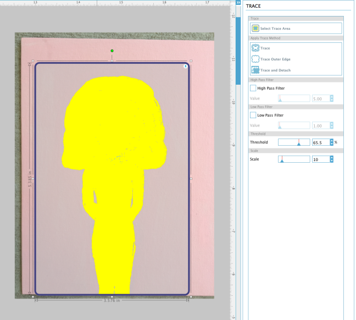Click the top-right corner handle of the selection

tap(191, 61)
